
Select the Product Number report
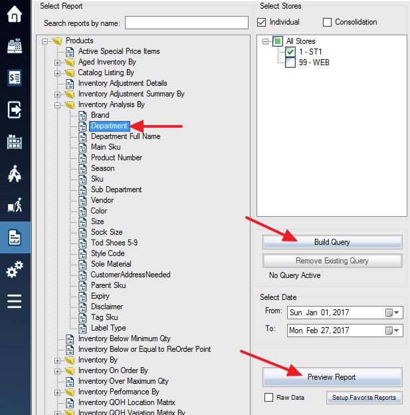pyautogui.click(x=116, y=158)
